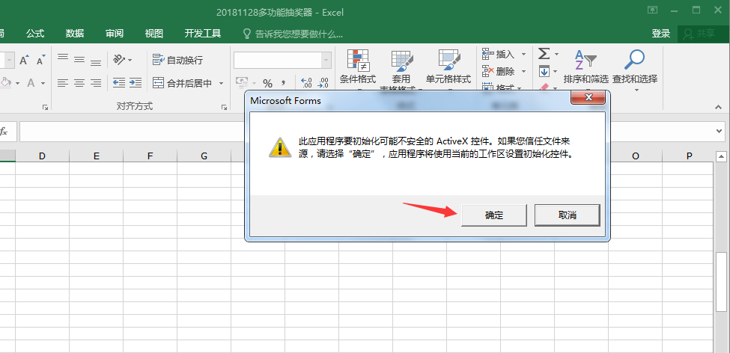Apply percent style to cells
730x353 pixels.
click(268, 83)
